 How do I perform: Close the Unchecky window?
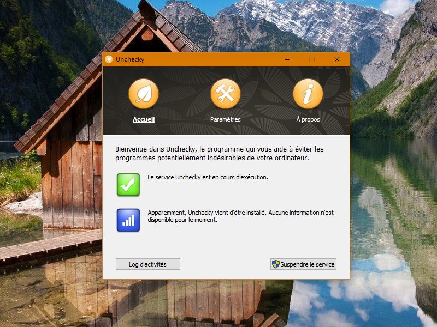click(x=337, y=59)
